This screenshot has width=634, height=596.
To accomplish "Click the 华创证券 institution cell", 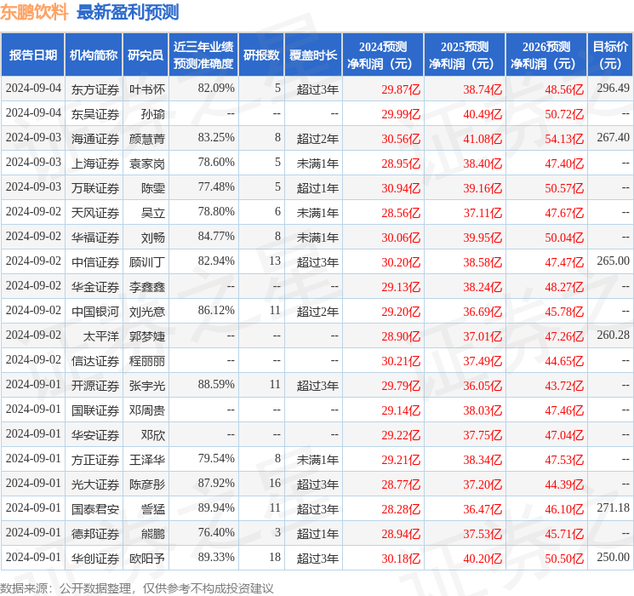I will coord(95,559).
